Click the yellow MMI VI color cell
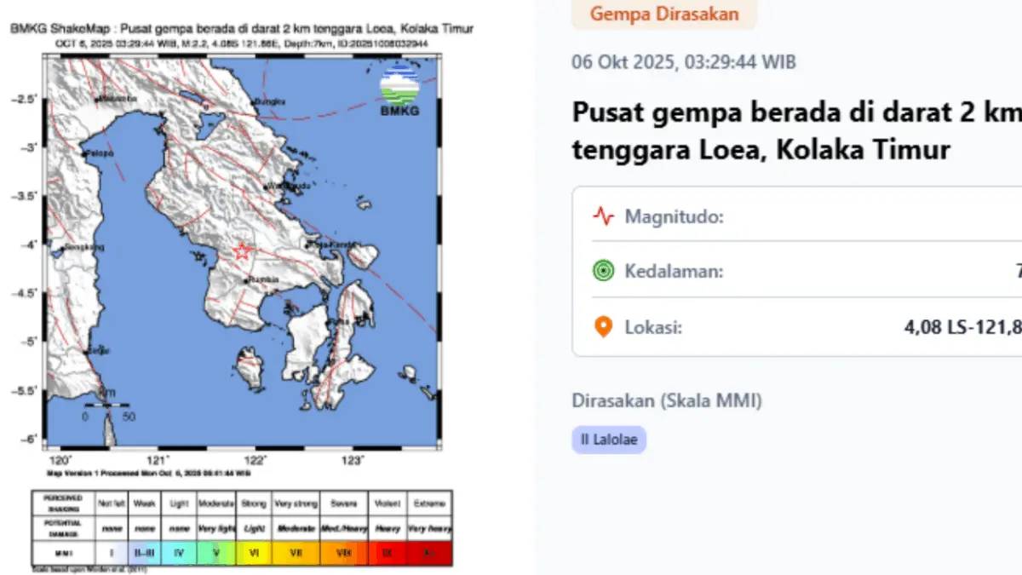The image size is (1022, 575). click(x=253, y=553)
